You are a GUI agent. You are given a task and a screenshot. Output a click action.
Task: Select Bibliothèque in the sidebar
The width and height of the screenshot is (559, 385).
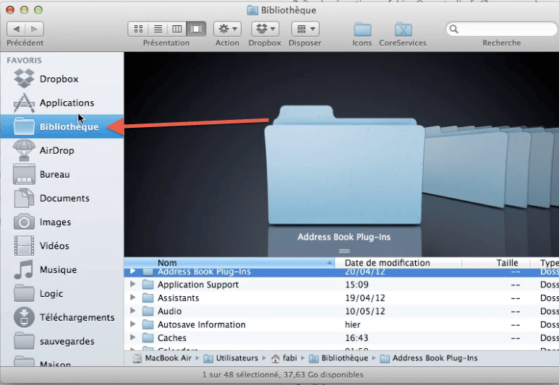click(x=62, y=126)
